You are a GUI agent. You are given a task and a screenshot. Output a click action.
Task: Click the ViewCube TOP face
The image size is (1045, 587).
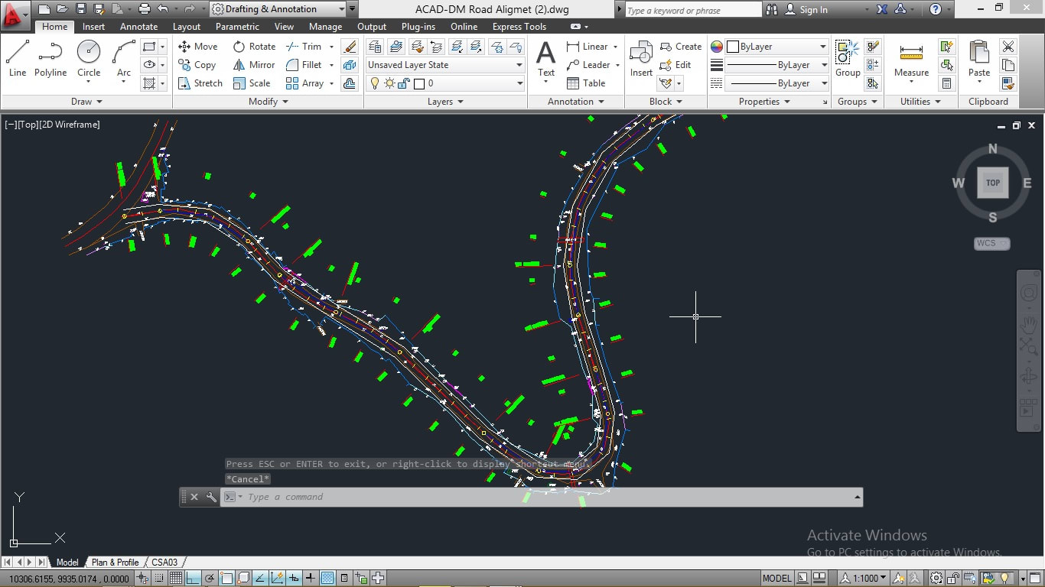point(993,183)
